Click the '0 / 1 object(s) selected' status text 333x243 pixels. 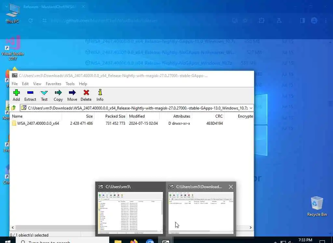pyautogui.click(x=29, y=235)
